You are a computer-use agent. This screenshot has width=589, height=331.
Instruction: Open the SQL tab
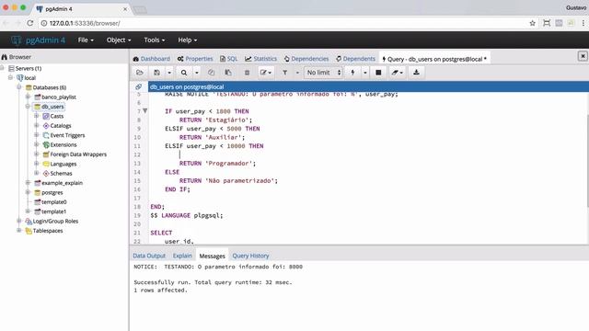point(229,59)
